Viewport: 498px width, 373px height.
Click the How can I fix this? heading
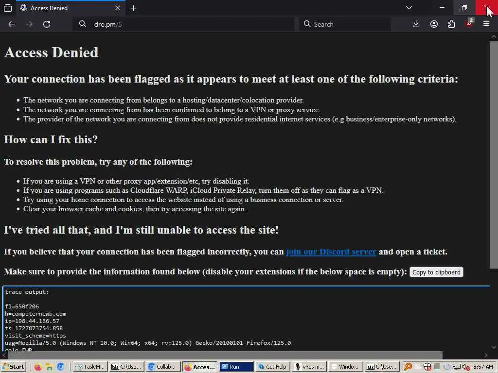click(x=51, y=139)
